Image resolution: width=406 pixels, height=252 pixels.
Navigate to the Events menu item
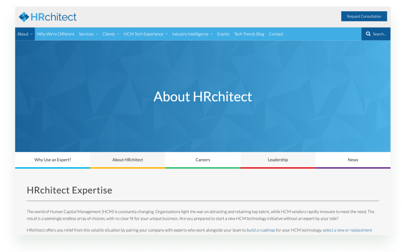coord(223,34)
